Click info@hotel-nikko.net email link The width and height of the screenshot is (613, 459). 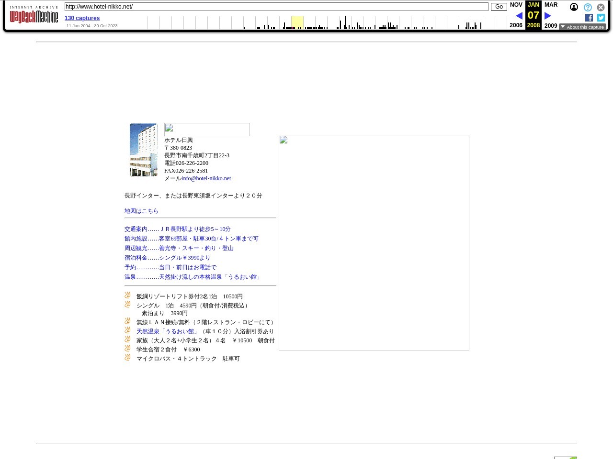coord(206,178)
